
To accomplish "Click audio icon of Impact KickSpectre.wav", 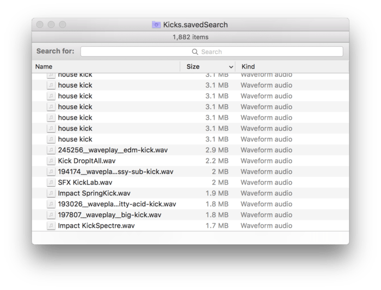I will [51, 226].
